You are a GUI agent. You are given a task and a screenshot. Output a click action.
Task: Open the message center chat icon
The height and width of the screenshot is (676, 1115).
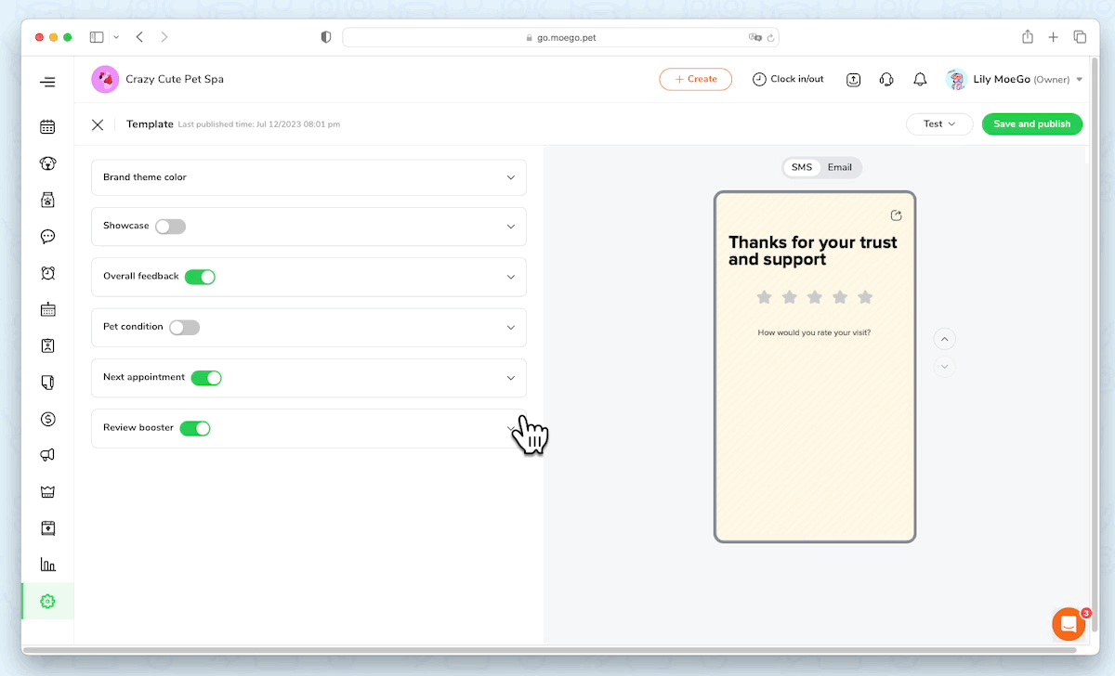(47, 236)
